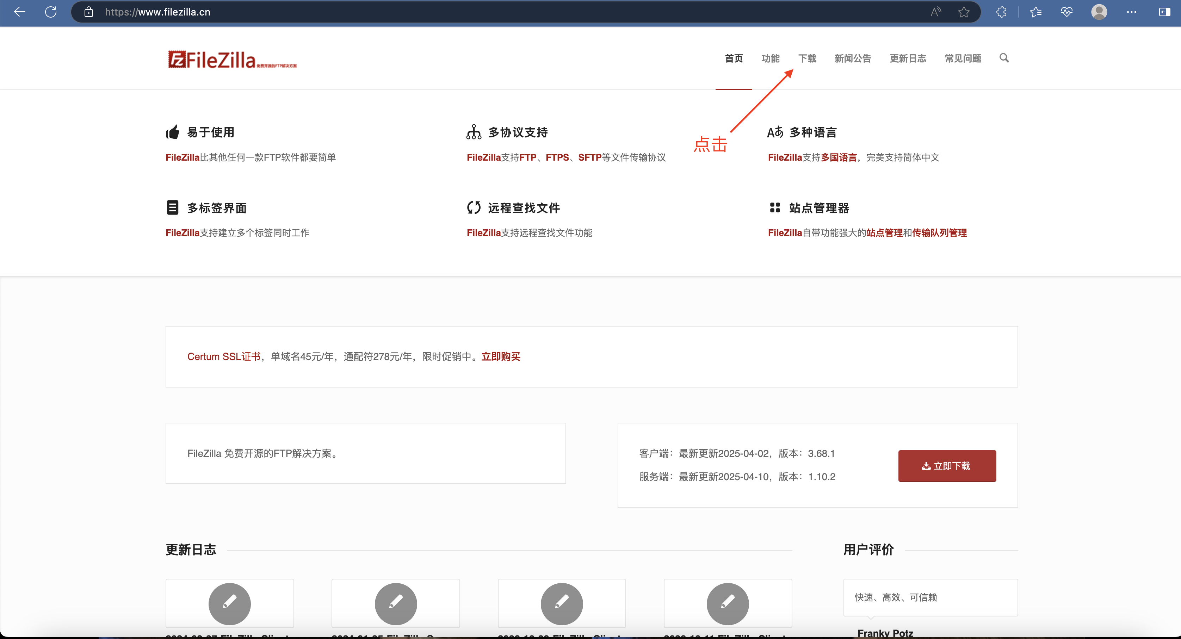Screen dimensions: 1181x639
Task: Click the 快速、高效、可信赖 review box
Action: coord(930,597)
